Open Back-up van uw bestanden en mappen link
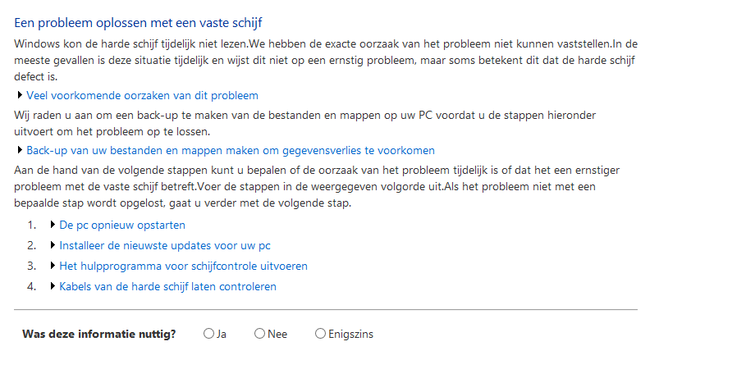The width and height of the screenshot is (746, 369). click(x=231, y=151)
